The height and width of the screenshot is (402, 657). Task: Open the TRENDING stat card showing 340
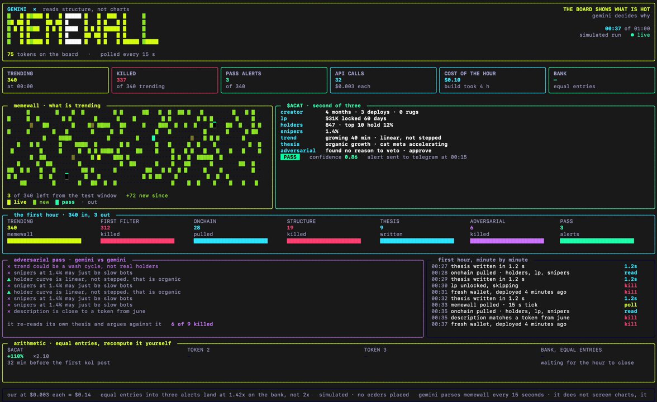pos(55,80)
